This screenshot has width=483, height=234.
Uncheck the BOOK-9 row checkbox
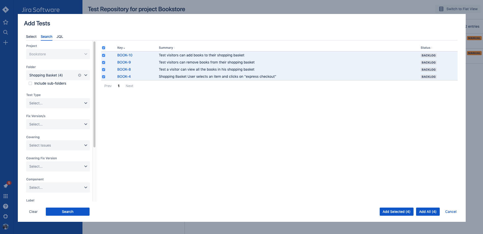(104, 63)
